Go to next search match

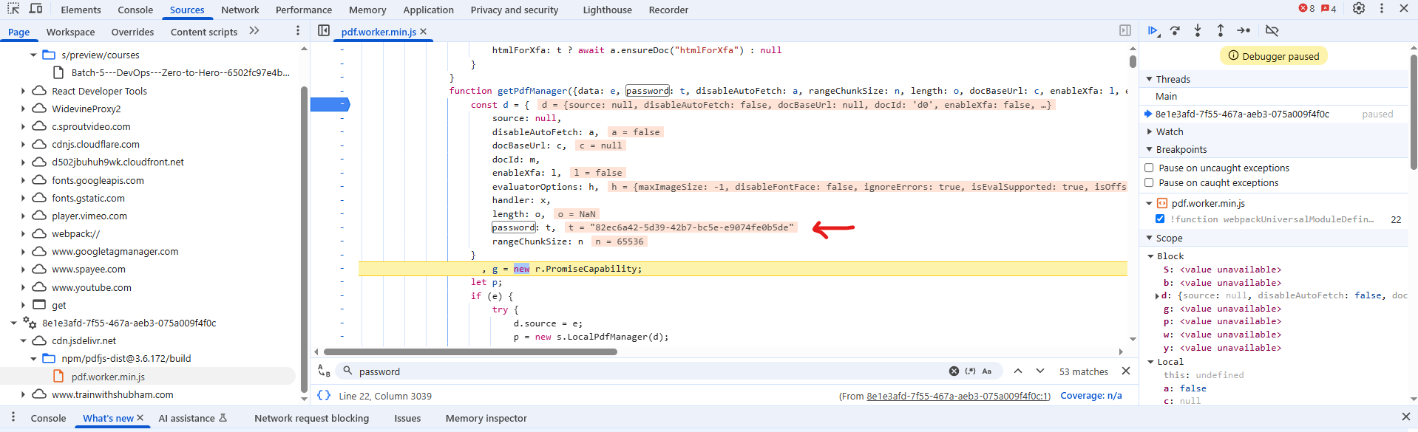[x=1040, y=371]
